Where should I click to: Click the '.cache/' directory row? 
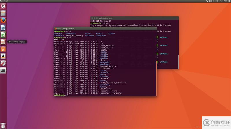point(81,52)
